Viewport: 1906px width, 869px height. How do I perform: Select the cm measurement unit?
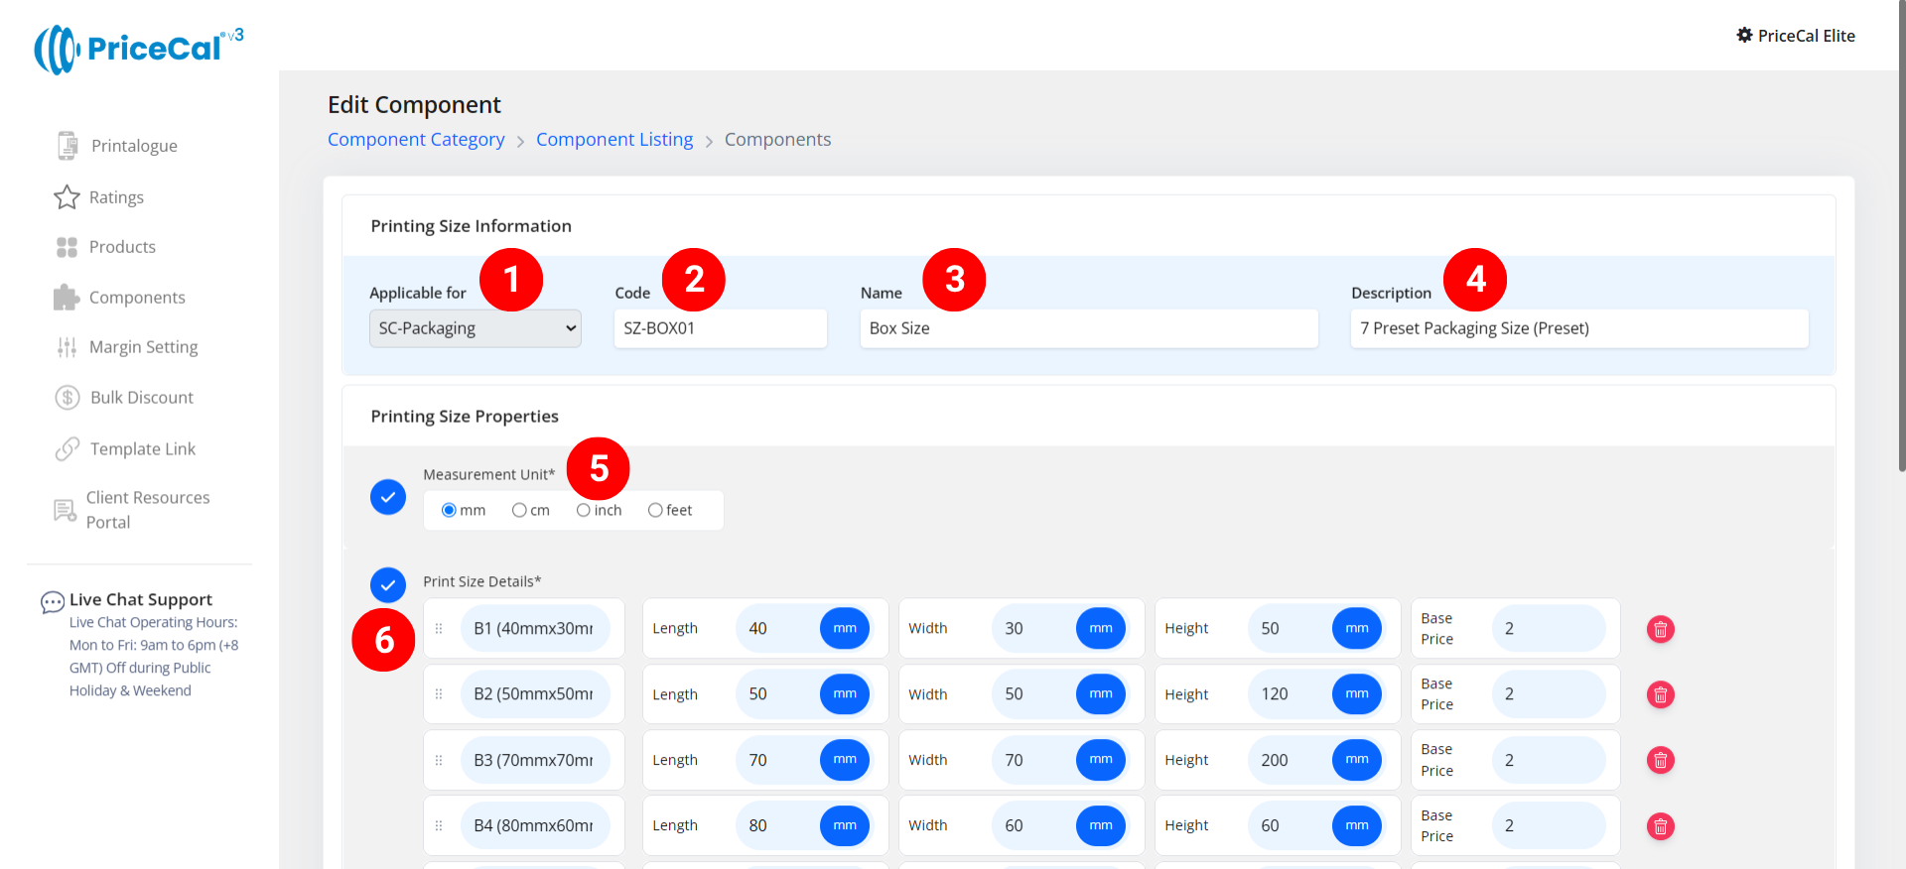pyautogui.click(x=519, y=510)
